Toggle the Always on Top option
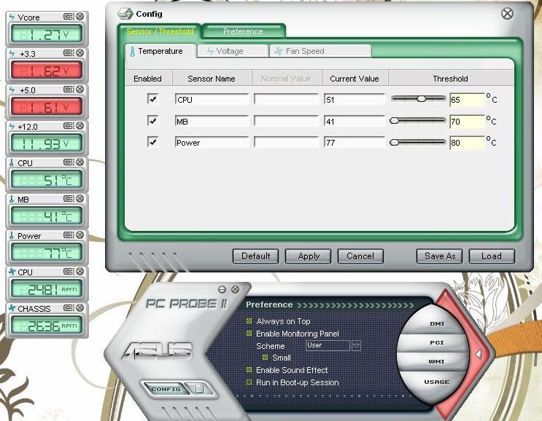Screen dimensions: 542x421 (x=249, y=321)
